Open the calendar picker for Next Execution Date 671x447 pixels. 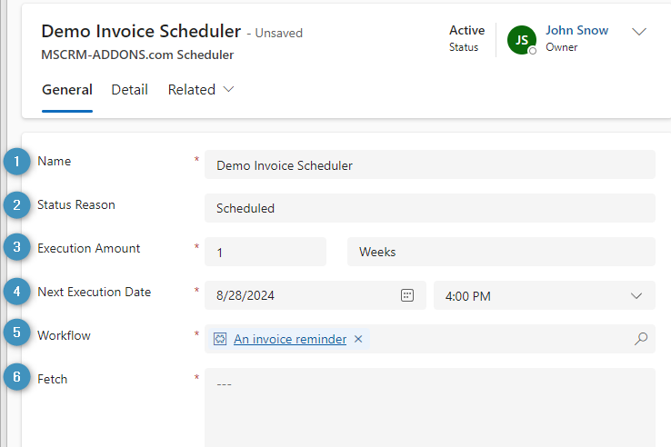pos(407,295)
